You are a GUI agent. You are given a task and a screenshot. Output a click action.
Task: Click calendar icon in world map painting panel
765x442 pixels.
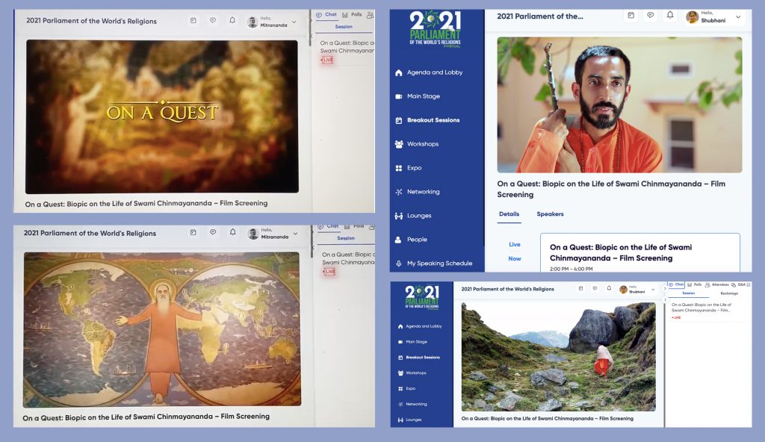click(193, 233)
